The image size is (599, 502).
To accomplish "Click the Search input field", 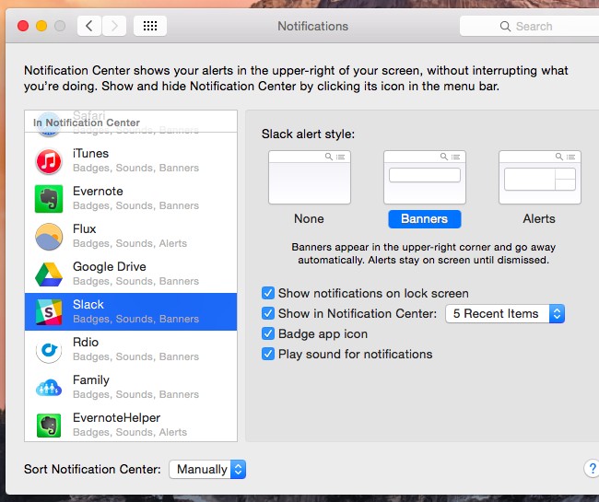I will (529, 26).
